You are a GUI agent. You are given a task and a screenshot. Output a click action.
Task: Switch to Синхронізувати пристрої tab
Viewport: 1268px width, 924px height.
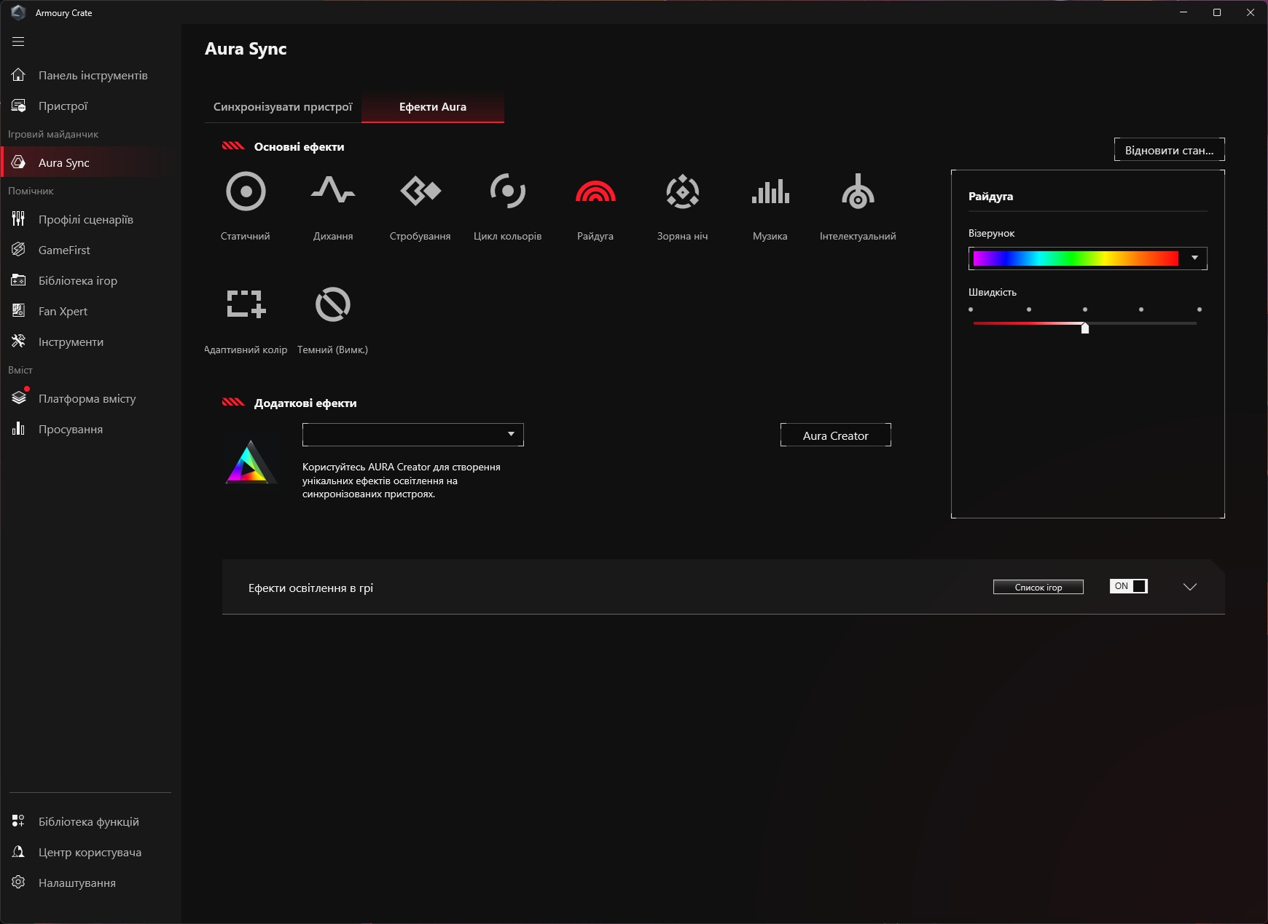283,107
